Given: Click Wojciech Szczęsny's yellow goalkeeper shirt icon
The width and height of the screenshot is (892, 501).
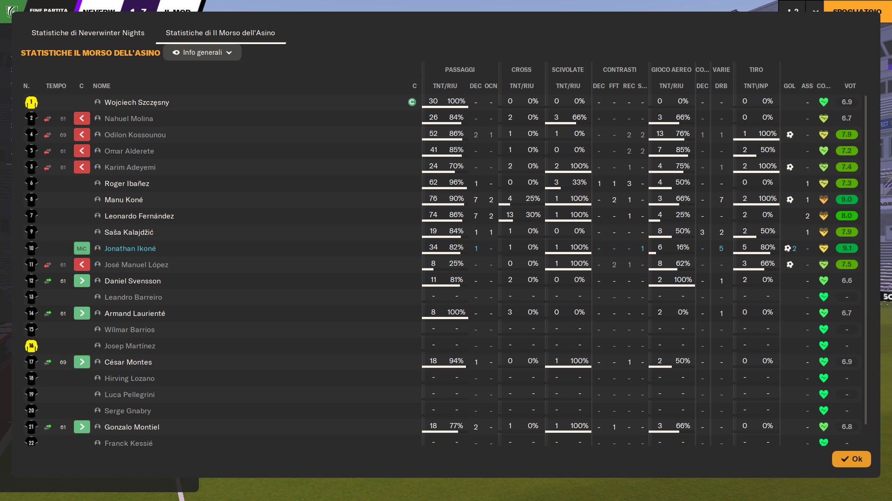Looking at the screenshot, I should click(x=31, y=103).
